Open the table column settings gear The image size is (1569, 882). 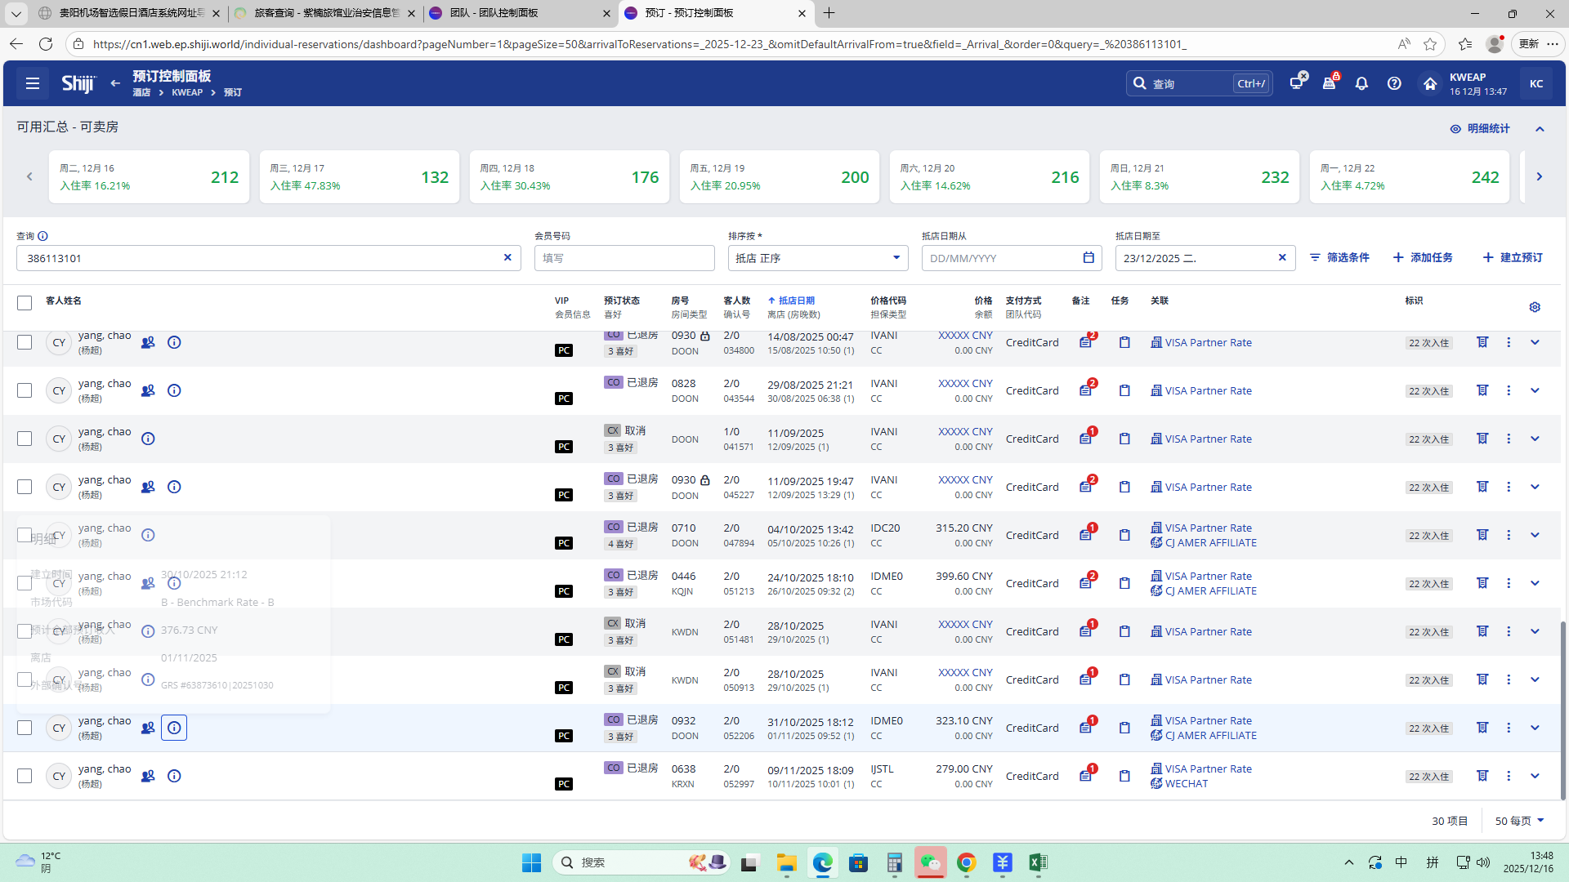[x=1535, y=307]
